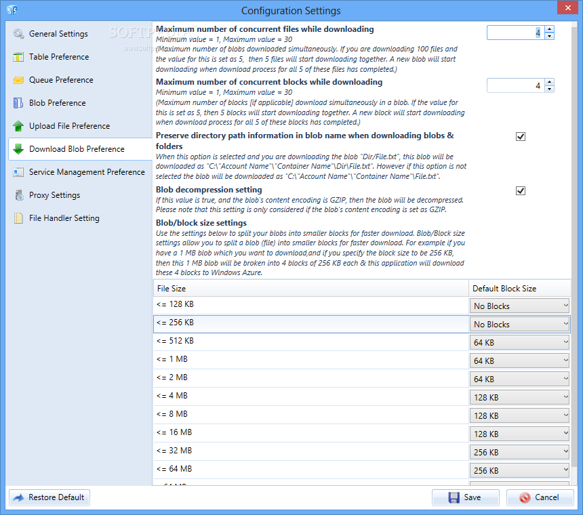The width and height of the screenshot is (583, 515).
Task: Select the <= 512 KB file size row
Action: pyautogui.click(x=311, y=342)
